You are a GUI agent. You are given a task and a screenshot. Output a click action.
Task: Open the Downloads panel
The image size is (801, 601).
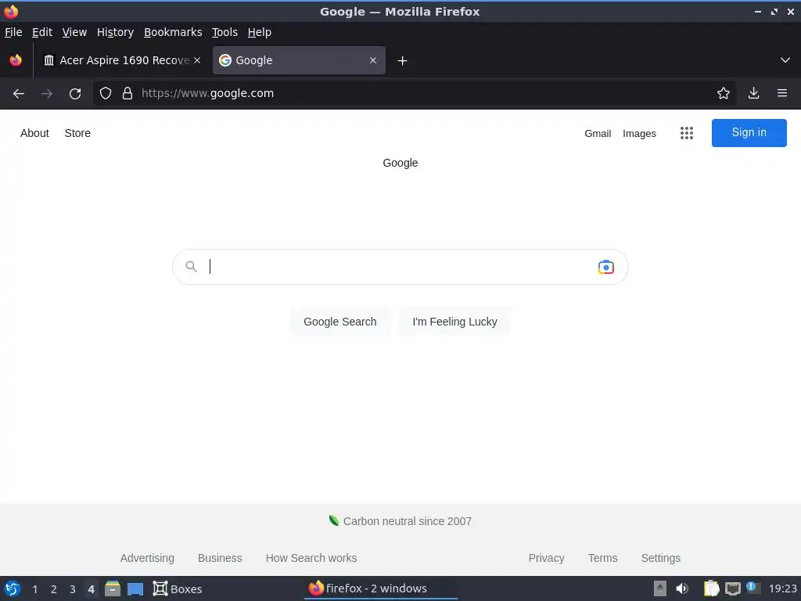coord(753,93)
